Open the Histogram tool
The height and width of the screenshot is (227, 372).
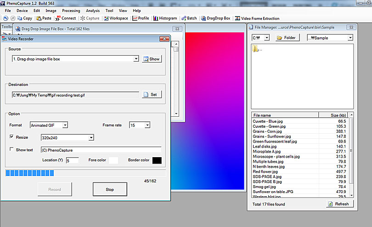pos(165,18)
